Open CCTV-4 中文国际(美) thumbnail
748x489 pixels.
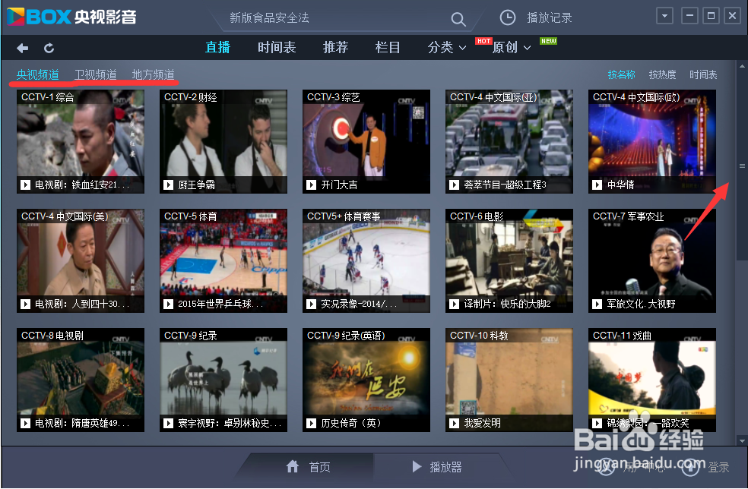[80, 260]
